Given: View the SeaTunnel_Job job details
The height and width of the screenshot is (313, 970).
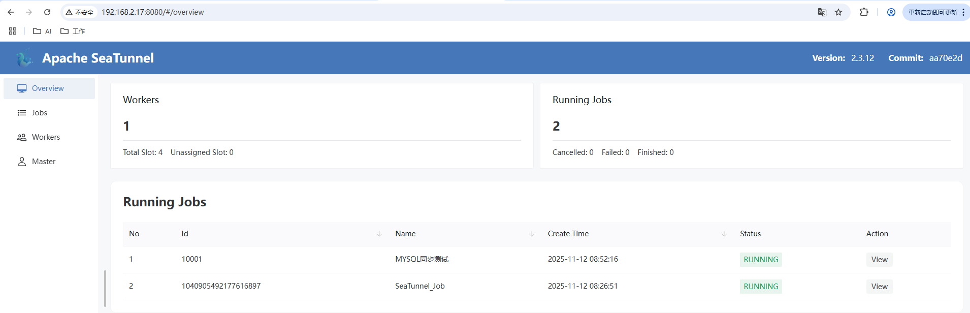Looking at the screenshot, I should (879, 287).
